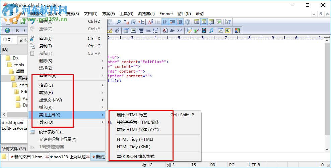
Task: Open the Emmet menu
Action: tap(166, 14)
